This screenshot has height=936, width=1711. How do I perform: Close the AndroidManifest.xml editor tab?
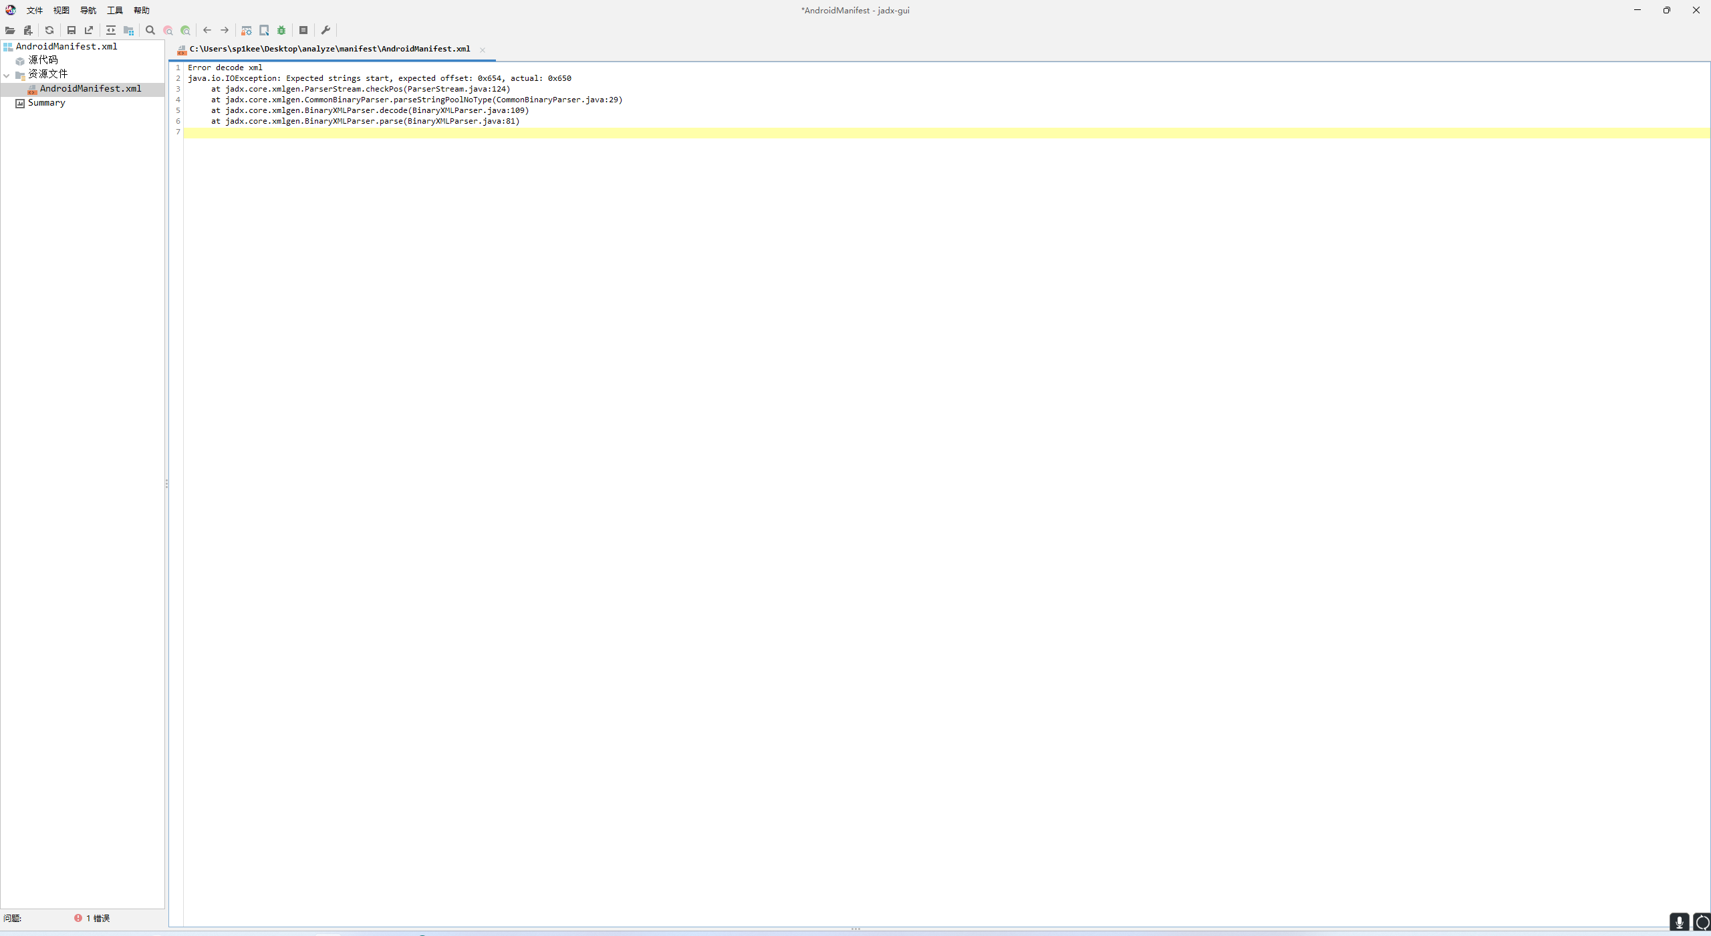click(x=483, y=49)
